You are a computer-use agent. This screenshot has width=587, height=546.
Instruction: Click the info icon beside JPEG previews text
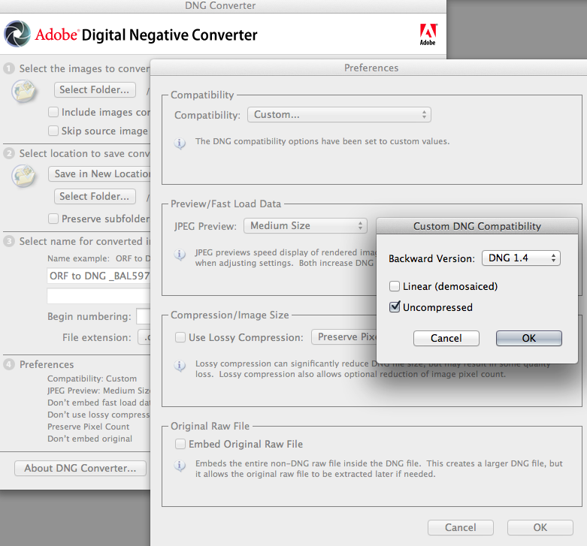point(180,255)
